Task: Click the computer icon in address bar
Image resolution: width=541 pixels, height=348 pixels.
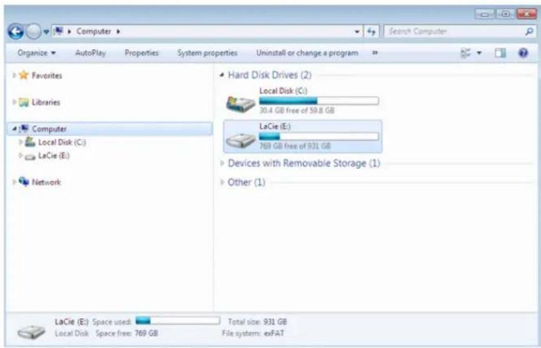Action: 58,32
